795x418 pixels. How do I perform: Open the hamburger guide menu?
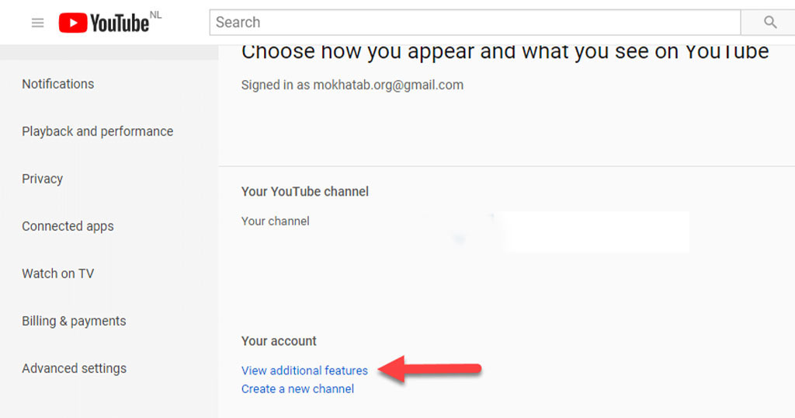(x=37, y=23)
